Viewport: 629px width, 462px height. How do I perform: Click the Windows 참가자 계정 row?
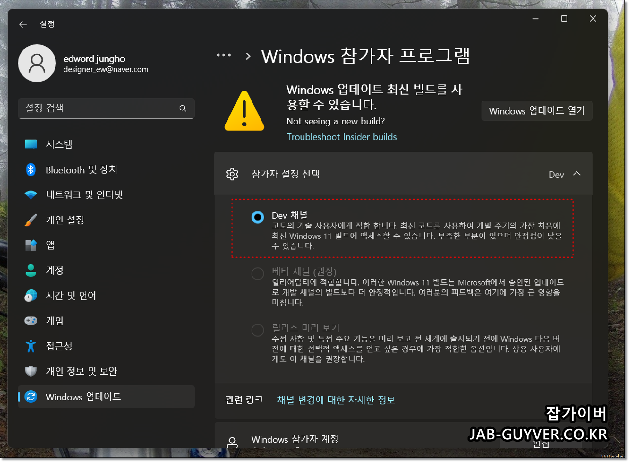point(403,435)
